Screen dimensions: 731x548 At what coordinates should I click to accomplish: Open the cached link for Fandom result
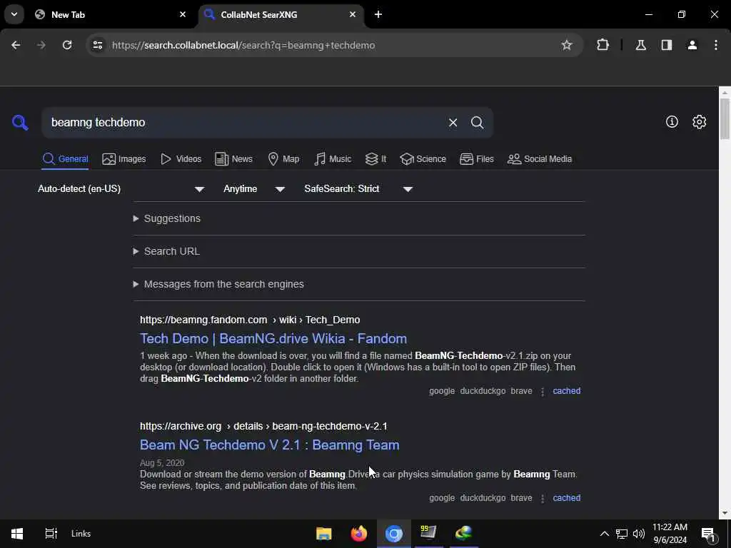566,391
